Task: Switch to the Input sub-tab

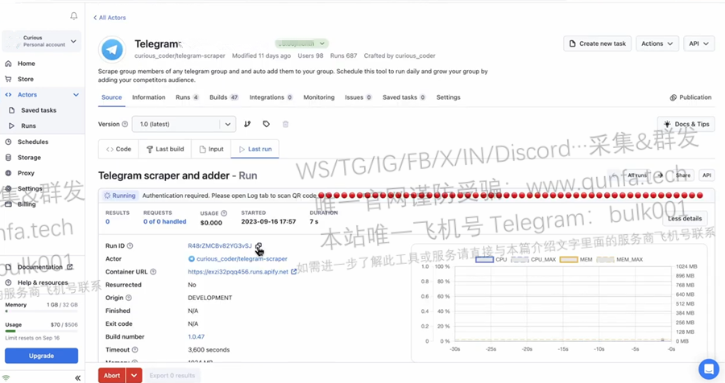Action: pos(211,149)
